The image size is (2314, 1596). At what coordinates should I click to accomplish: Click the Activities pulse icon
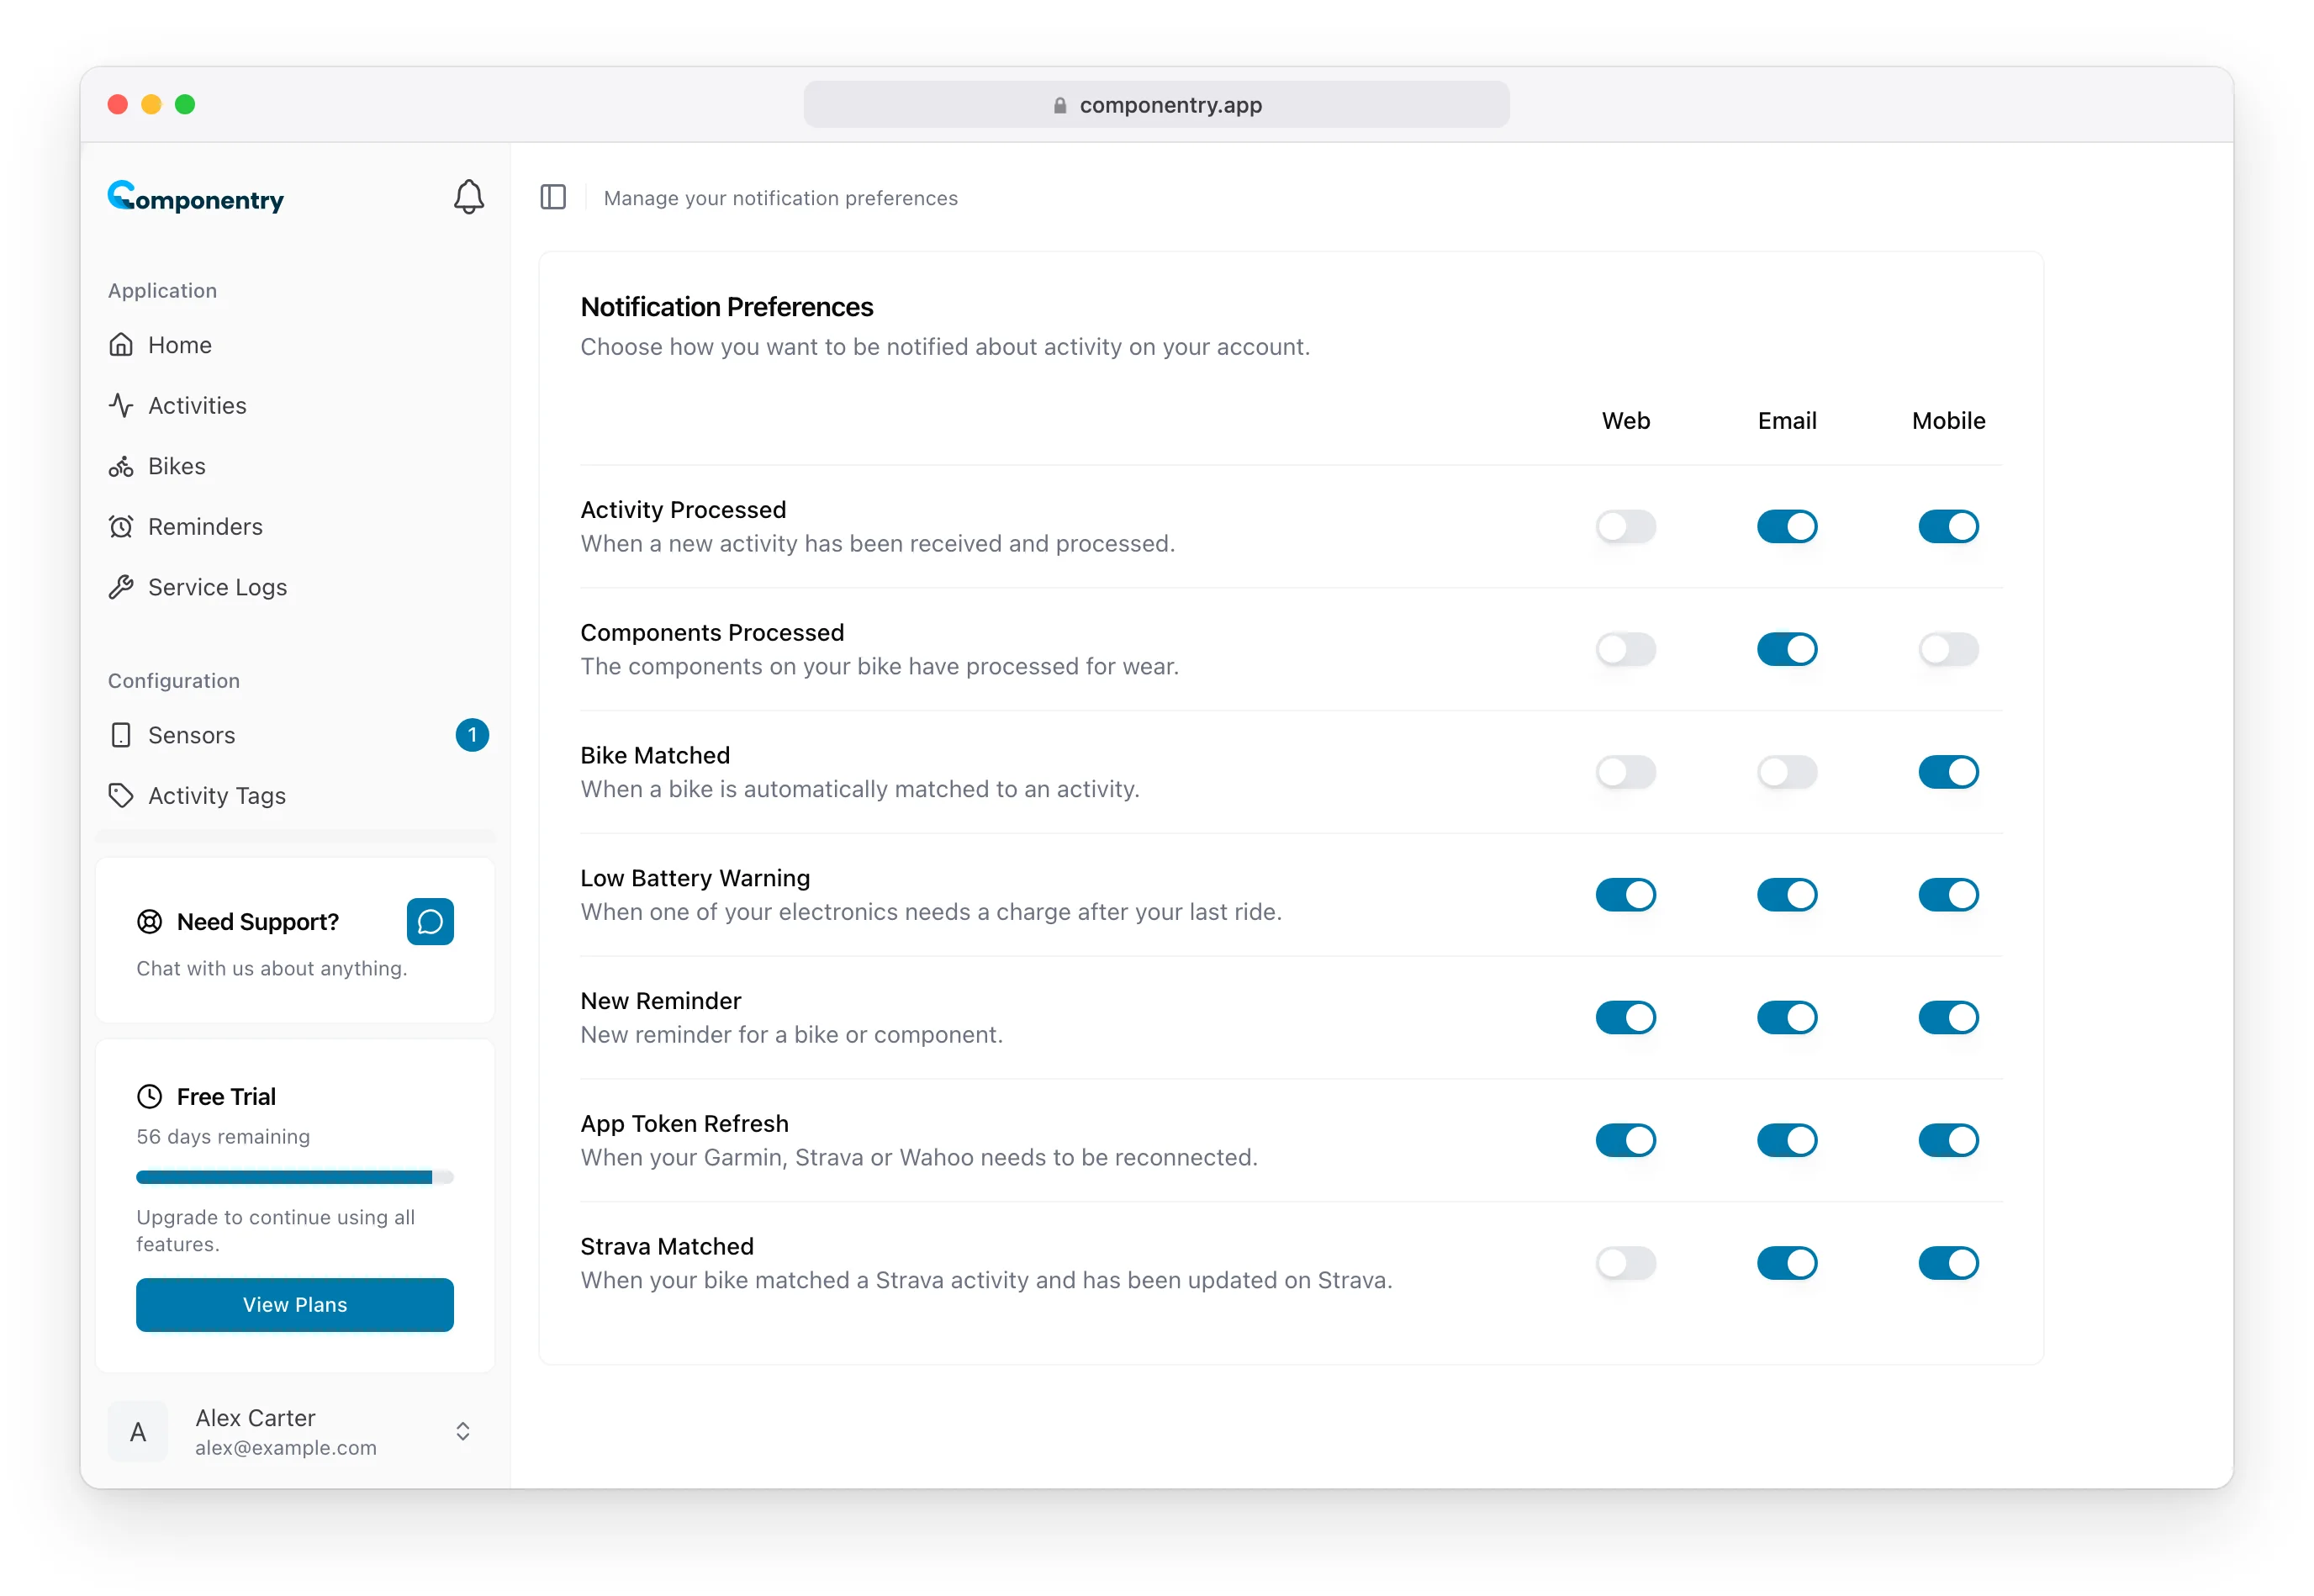[x=121, y=406]
